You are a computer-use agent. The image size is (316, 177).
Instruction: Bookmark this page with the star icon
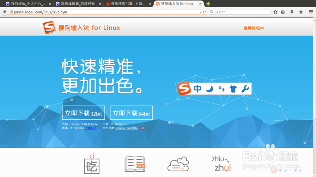click(x=275, y=12)
